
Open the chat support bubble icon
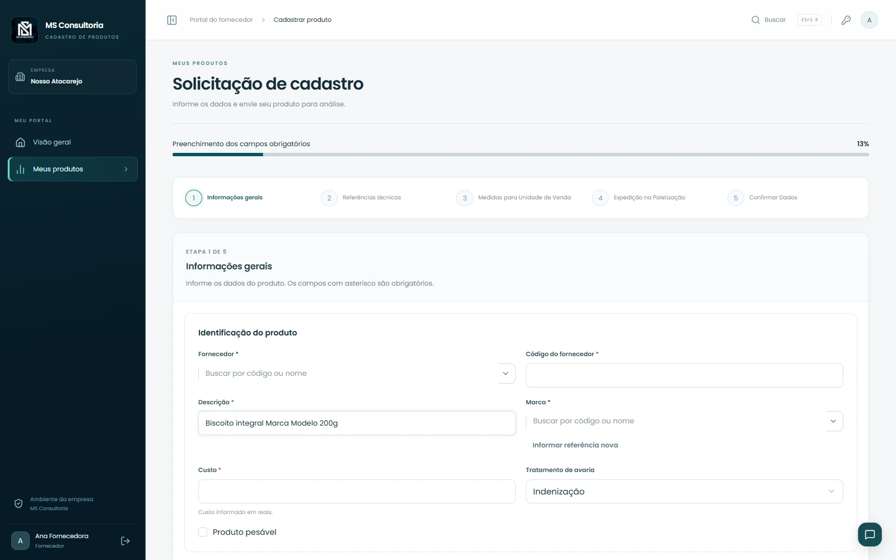[x=870, y=535]
